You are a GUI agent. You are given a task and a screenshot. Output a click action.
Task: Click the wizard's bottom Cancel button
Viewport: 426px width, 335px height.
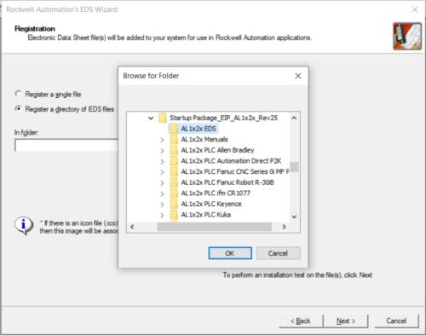click(396, 321)
